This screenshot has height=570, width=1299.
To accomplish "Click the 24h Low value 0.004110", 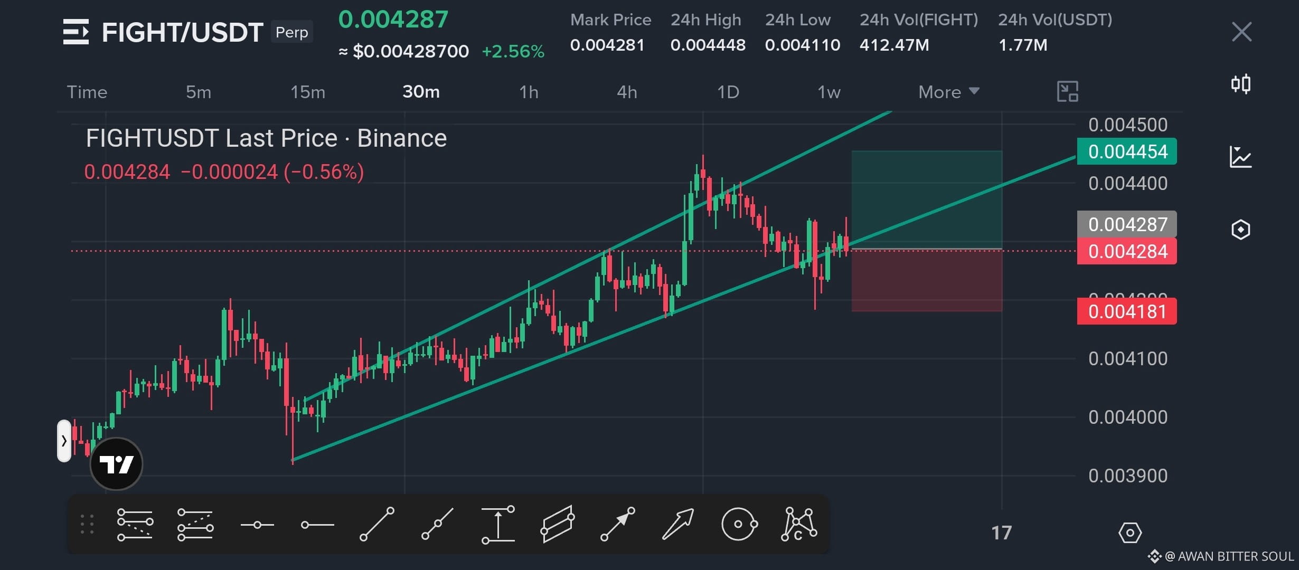I will coord(802,45).
